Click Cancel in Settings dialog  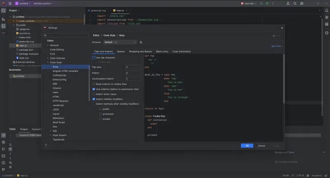[262, 146]
